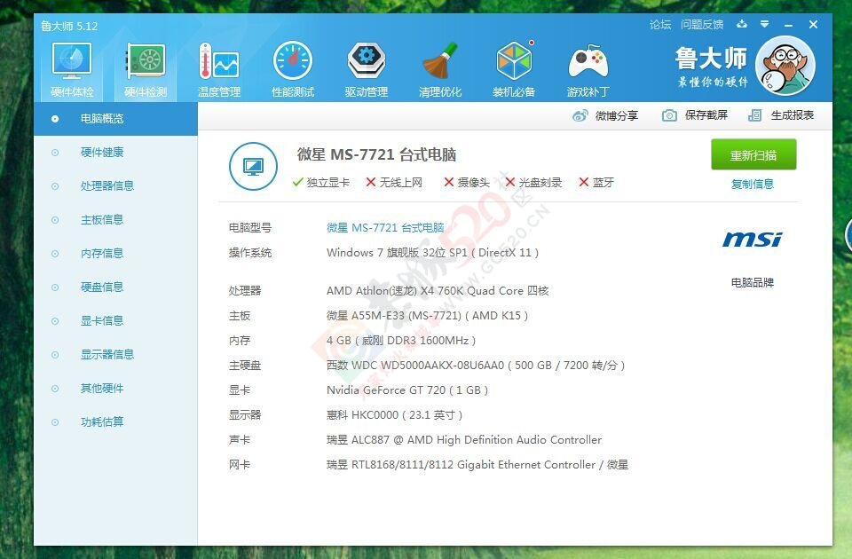The image size is (852, 559).
Task: Click the 蓝牙 feature indicator
Action: [x=596, y=182]
